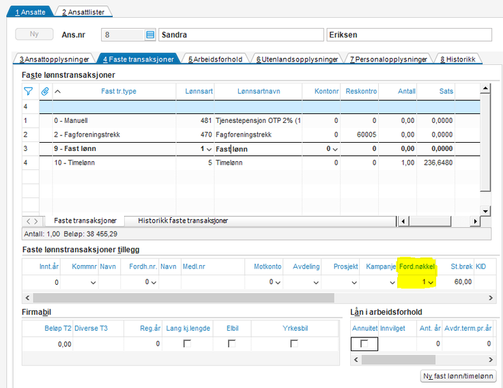Check the Yrkesbil checkbox

[x=294, y=344]
